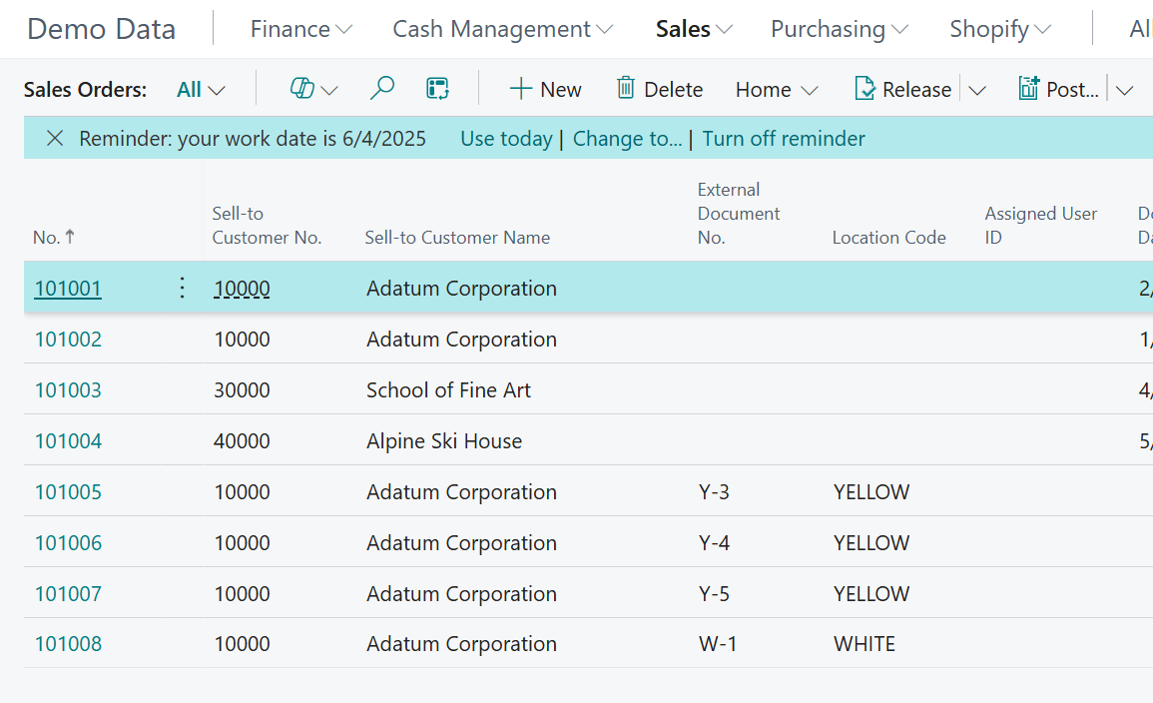
Task: Dismiss the work date reminder
Action: [55, 138]
